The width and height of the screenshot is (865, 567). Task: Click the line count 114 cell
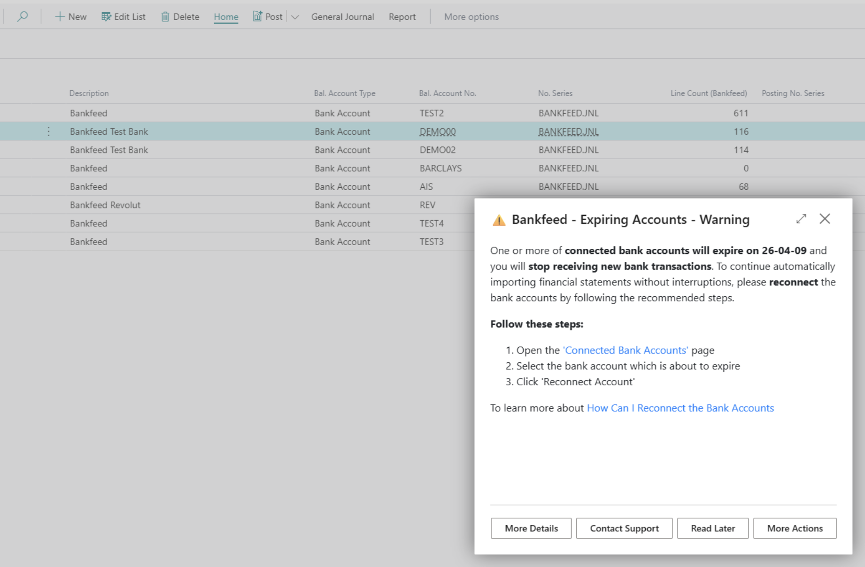tap(741, 150)
